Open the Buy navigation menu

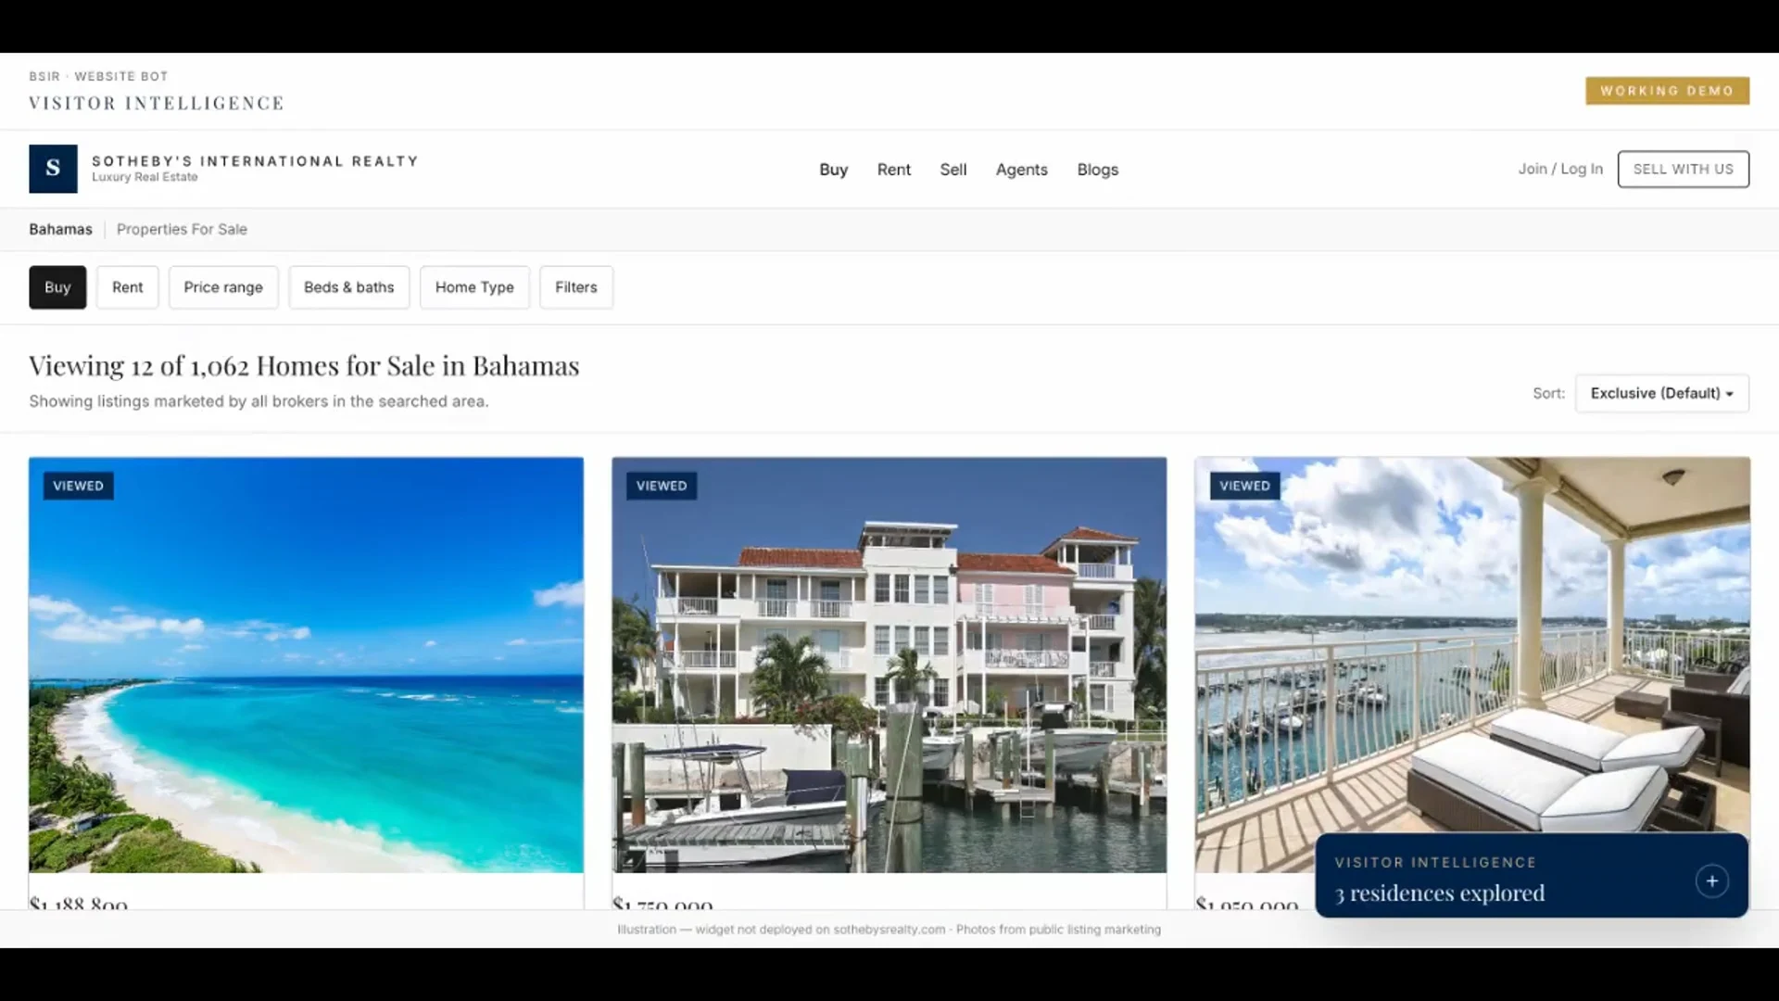[x=833, y=170]
